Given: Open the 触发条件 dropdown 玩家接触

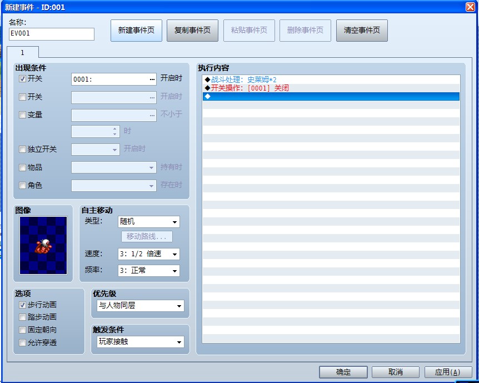Looking at the screenshot, I should [141, 342].
